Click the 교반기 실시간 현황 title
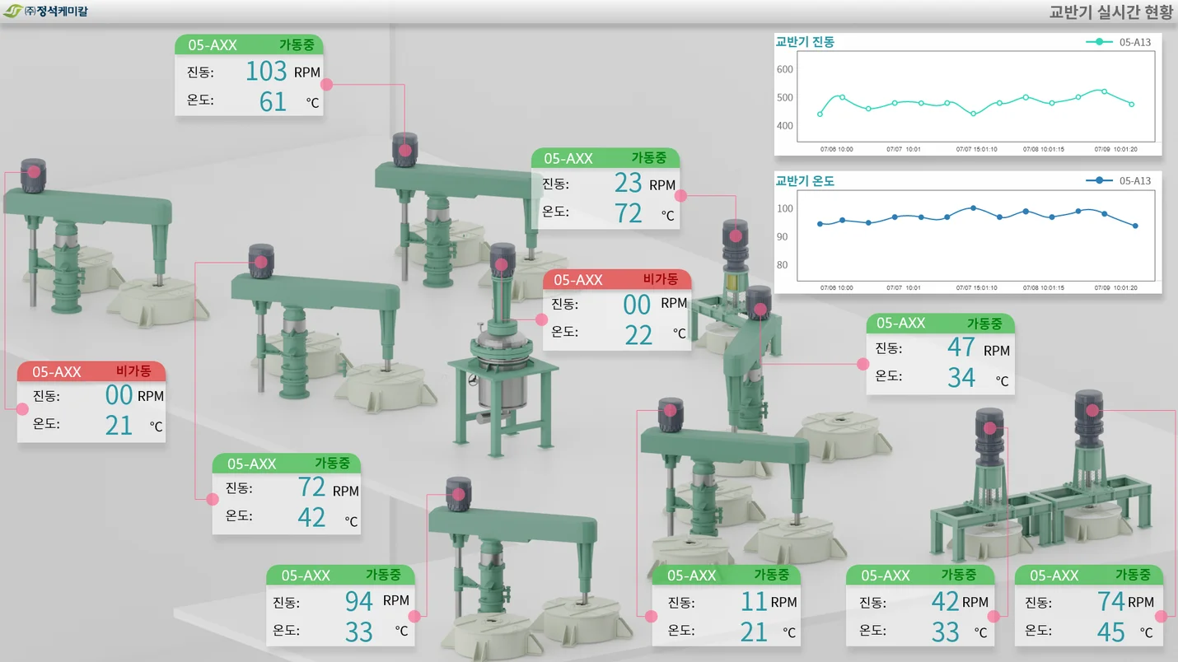Screen dimensions: 1178x662 point(1110,12)
